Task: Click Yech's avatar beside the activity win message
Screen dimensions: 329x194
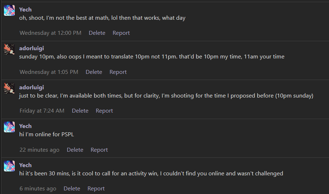Action: (x=9, y=166)
